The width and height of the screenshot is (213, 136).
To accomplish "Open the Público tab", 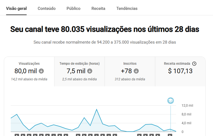I will point(73,8).
